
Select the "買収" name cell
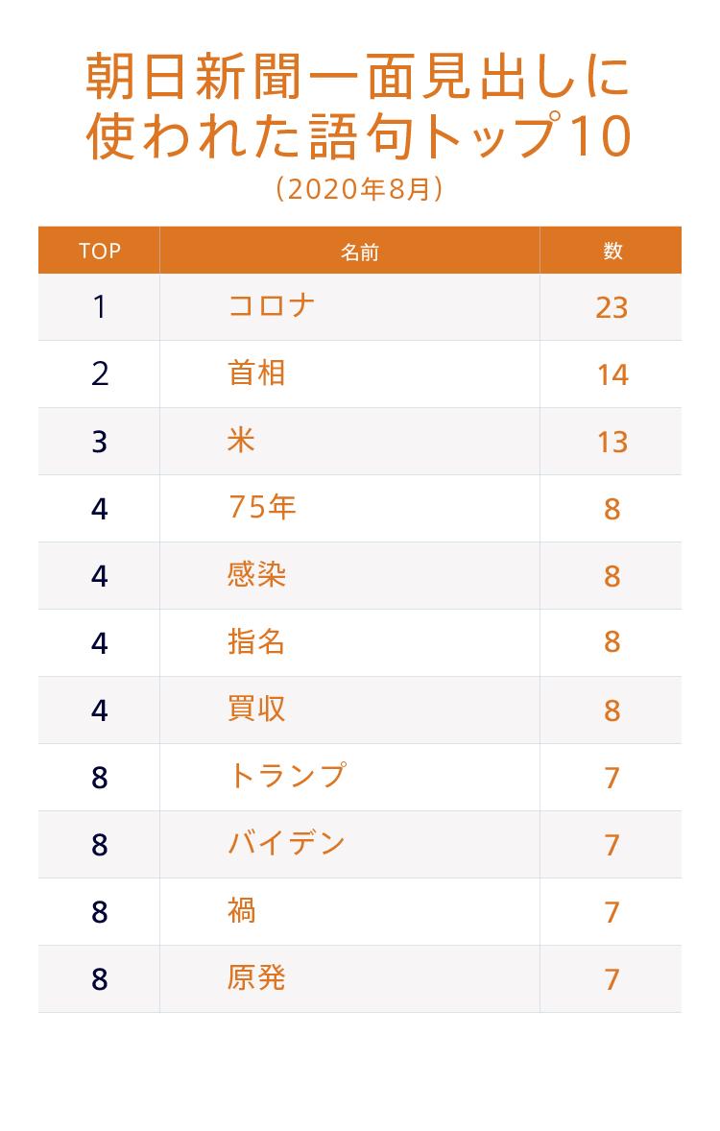tap(256, 710)
